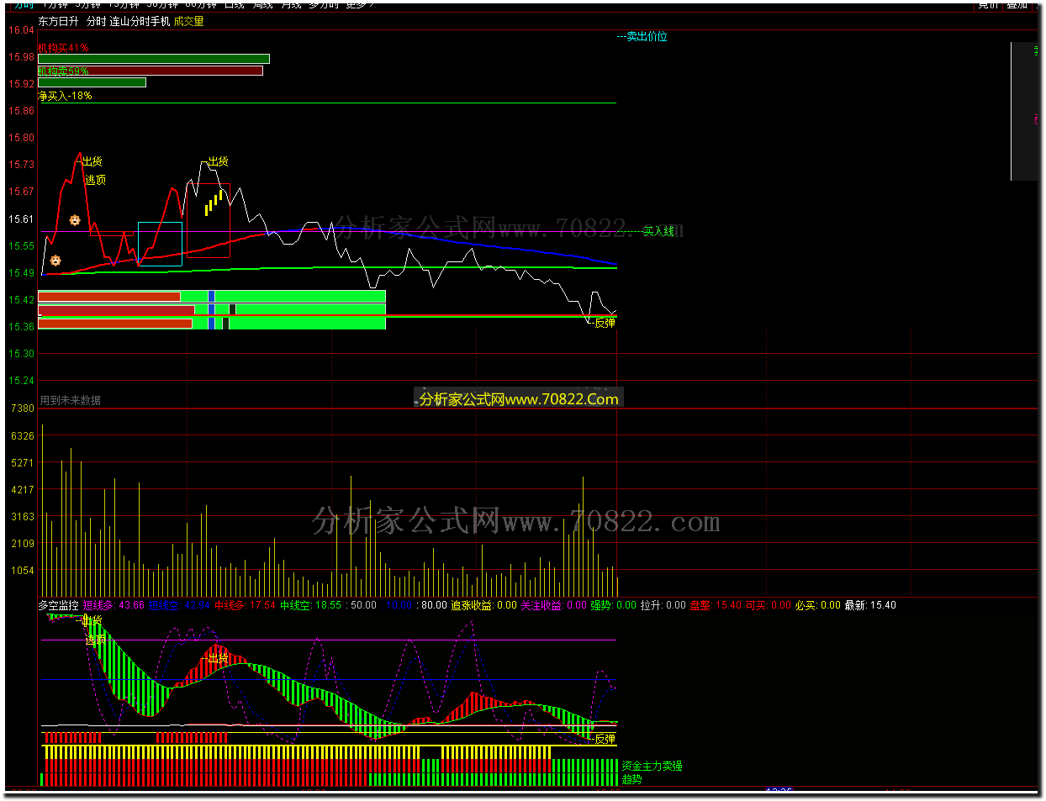1046x801 pixels.
Task: Click the 出货 marker on the red indicator hump
Action: 218,658
